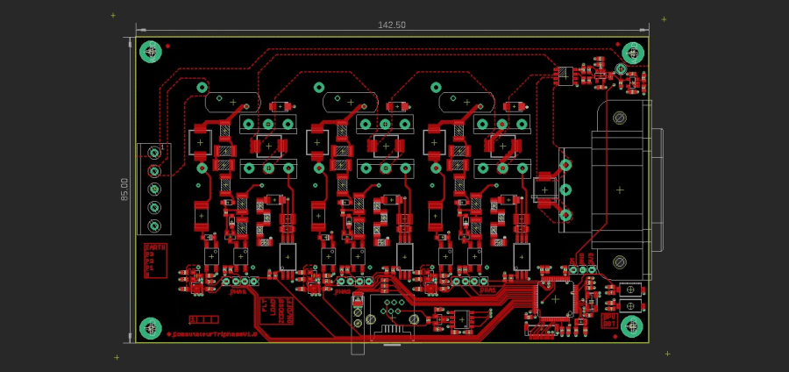Click the yellow cross marker at top-left corner
The height and width of the screenshot is (372, 789).
coord(112,16)
